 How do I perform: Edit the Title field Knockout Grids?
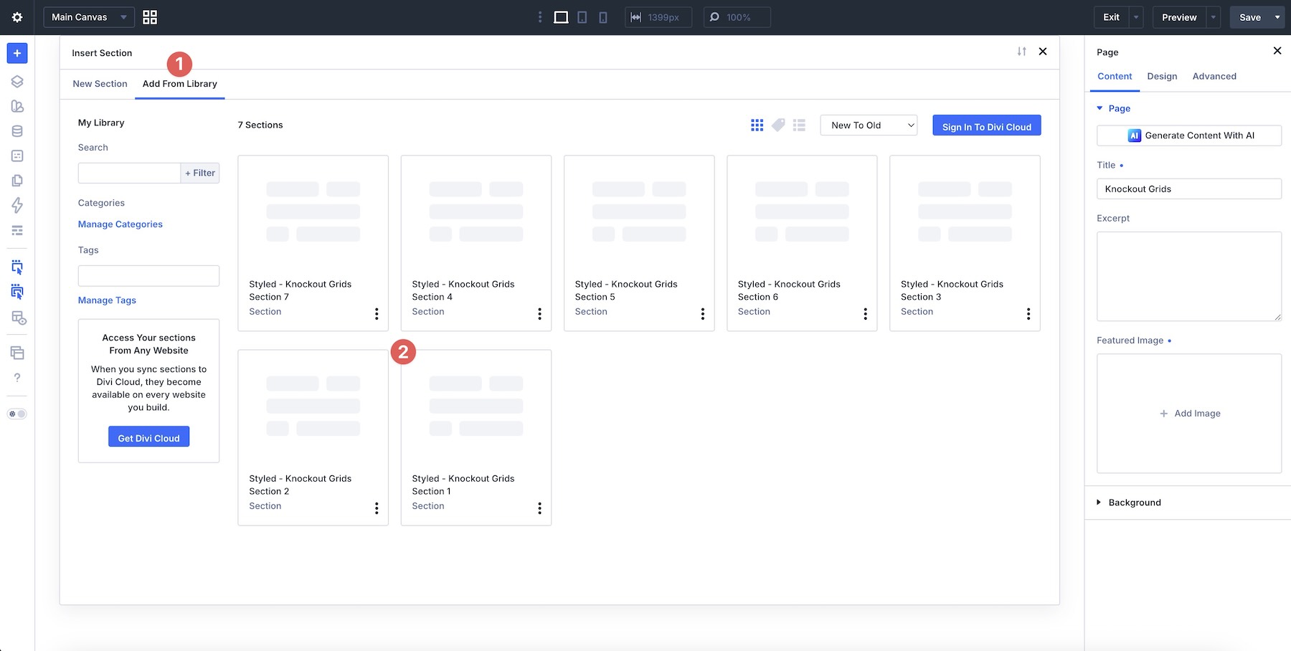tap(1189, 189)
